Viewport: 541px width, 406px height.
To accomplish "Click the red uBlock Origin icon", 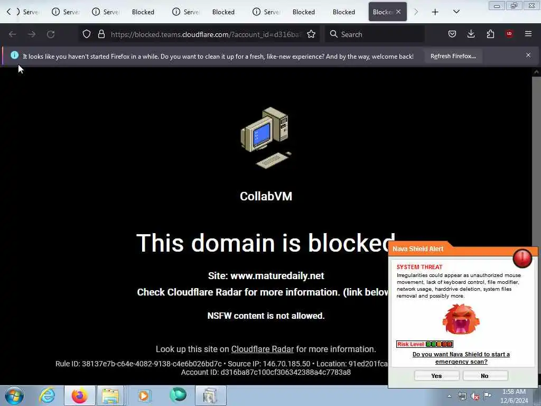I will pyautogui.click(x=509, y=33).
